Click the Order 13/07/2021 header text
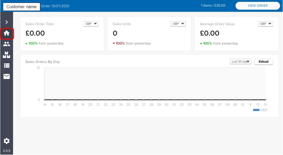The image size is (283, 155). pyautogui.click(x=55, y=6)
